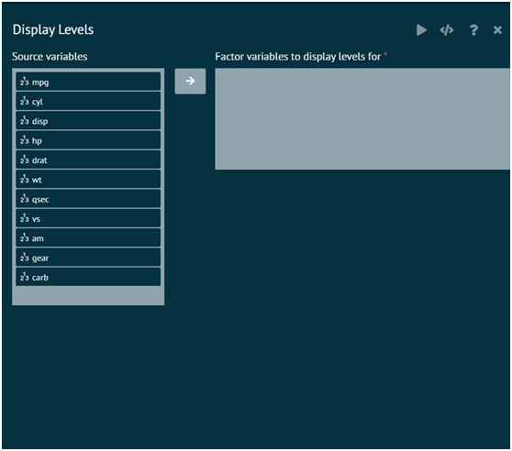Viewport: 512px width, 451px height.
Task: Open help with the question mark icon
Action: (473, 30)
